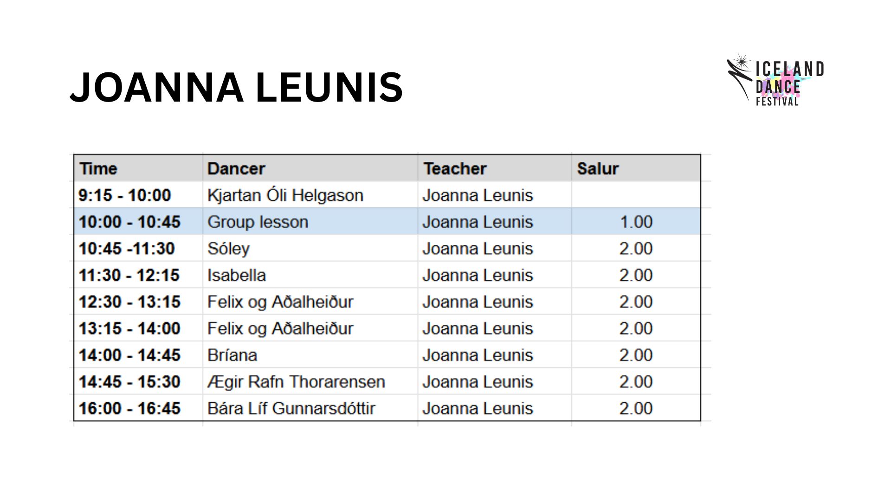Click the Time column header
Viewport: 891px width, 501px height.
[x=138, y=168]
